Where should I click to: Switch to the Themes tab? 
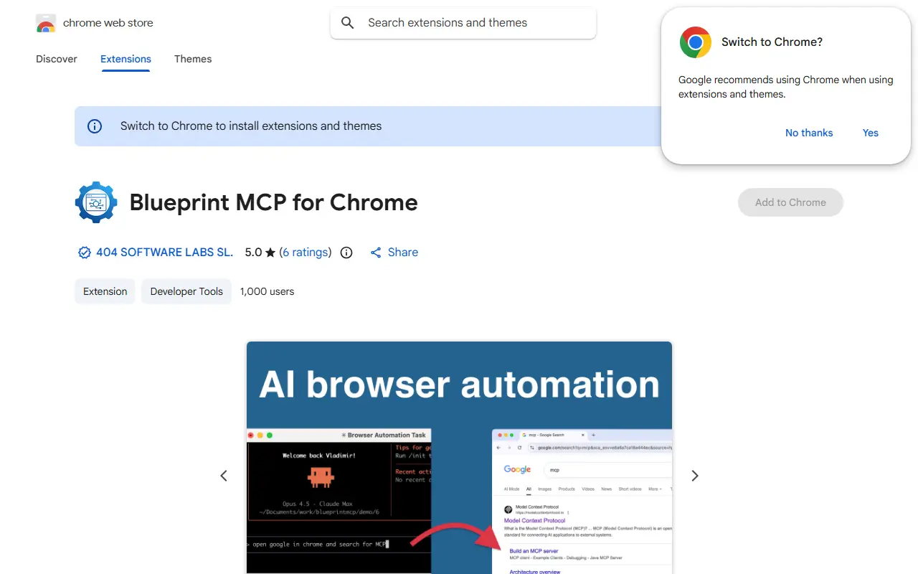(x=193, y=59)
